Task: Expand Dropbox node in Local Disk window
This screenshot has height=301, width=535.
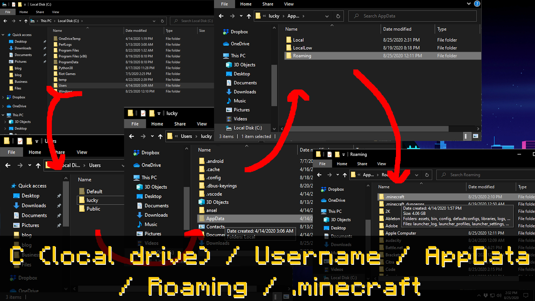Action: pos(3,97)
